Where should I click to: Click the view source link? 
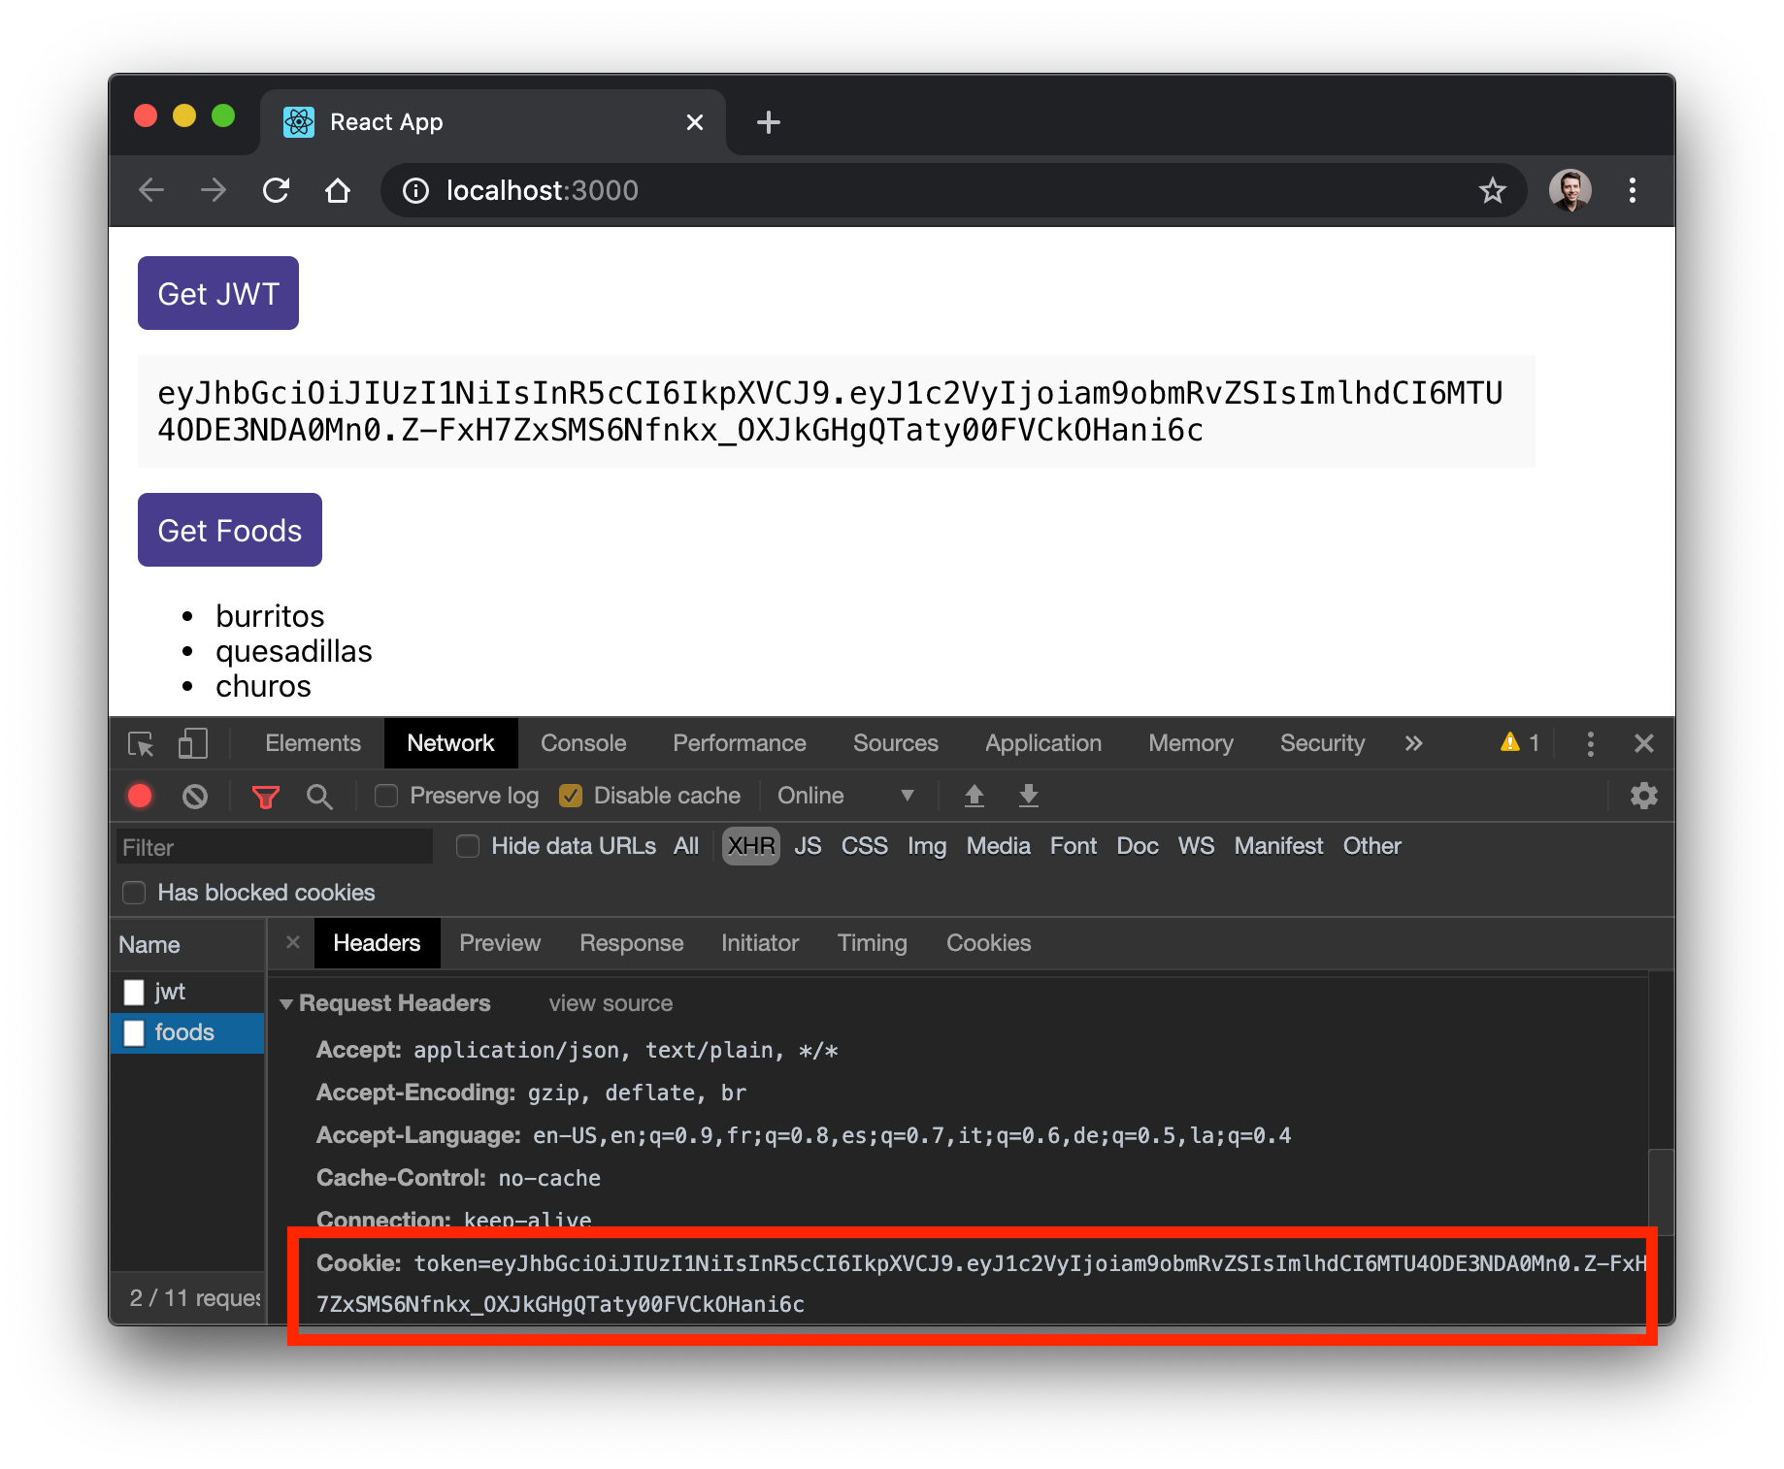[611, 1004]
